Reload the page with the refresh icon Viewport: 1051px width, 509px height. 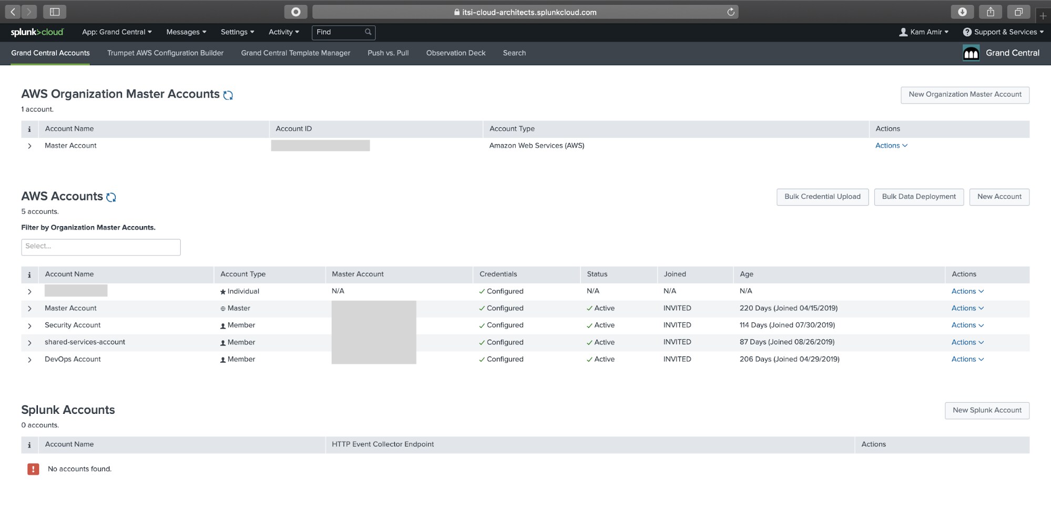click(730, 12)
